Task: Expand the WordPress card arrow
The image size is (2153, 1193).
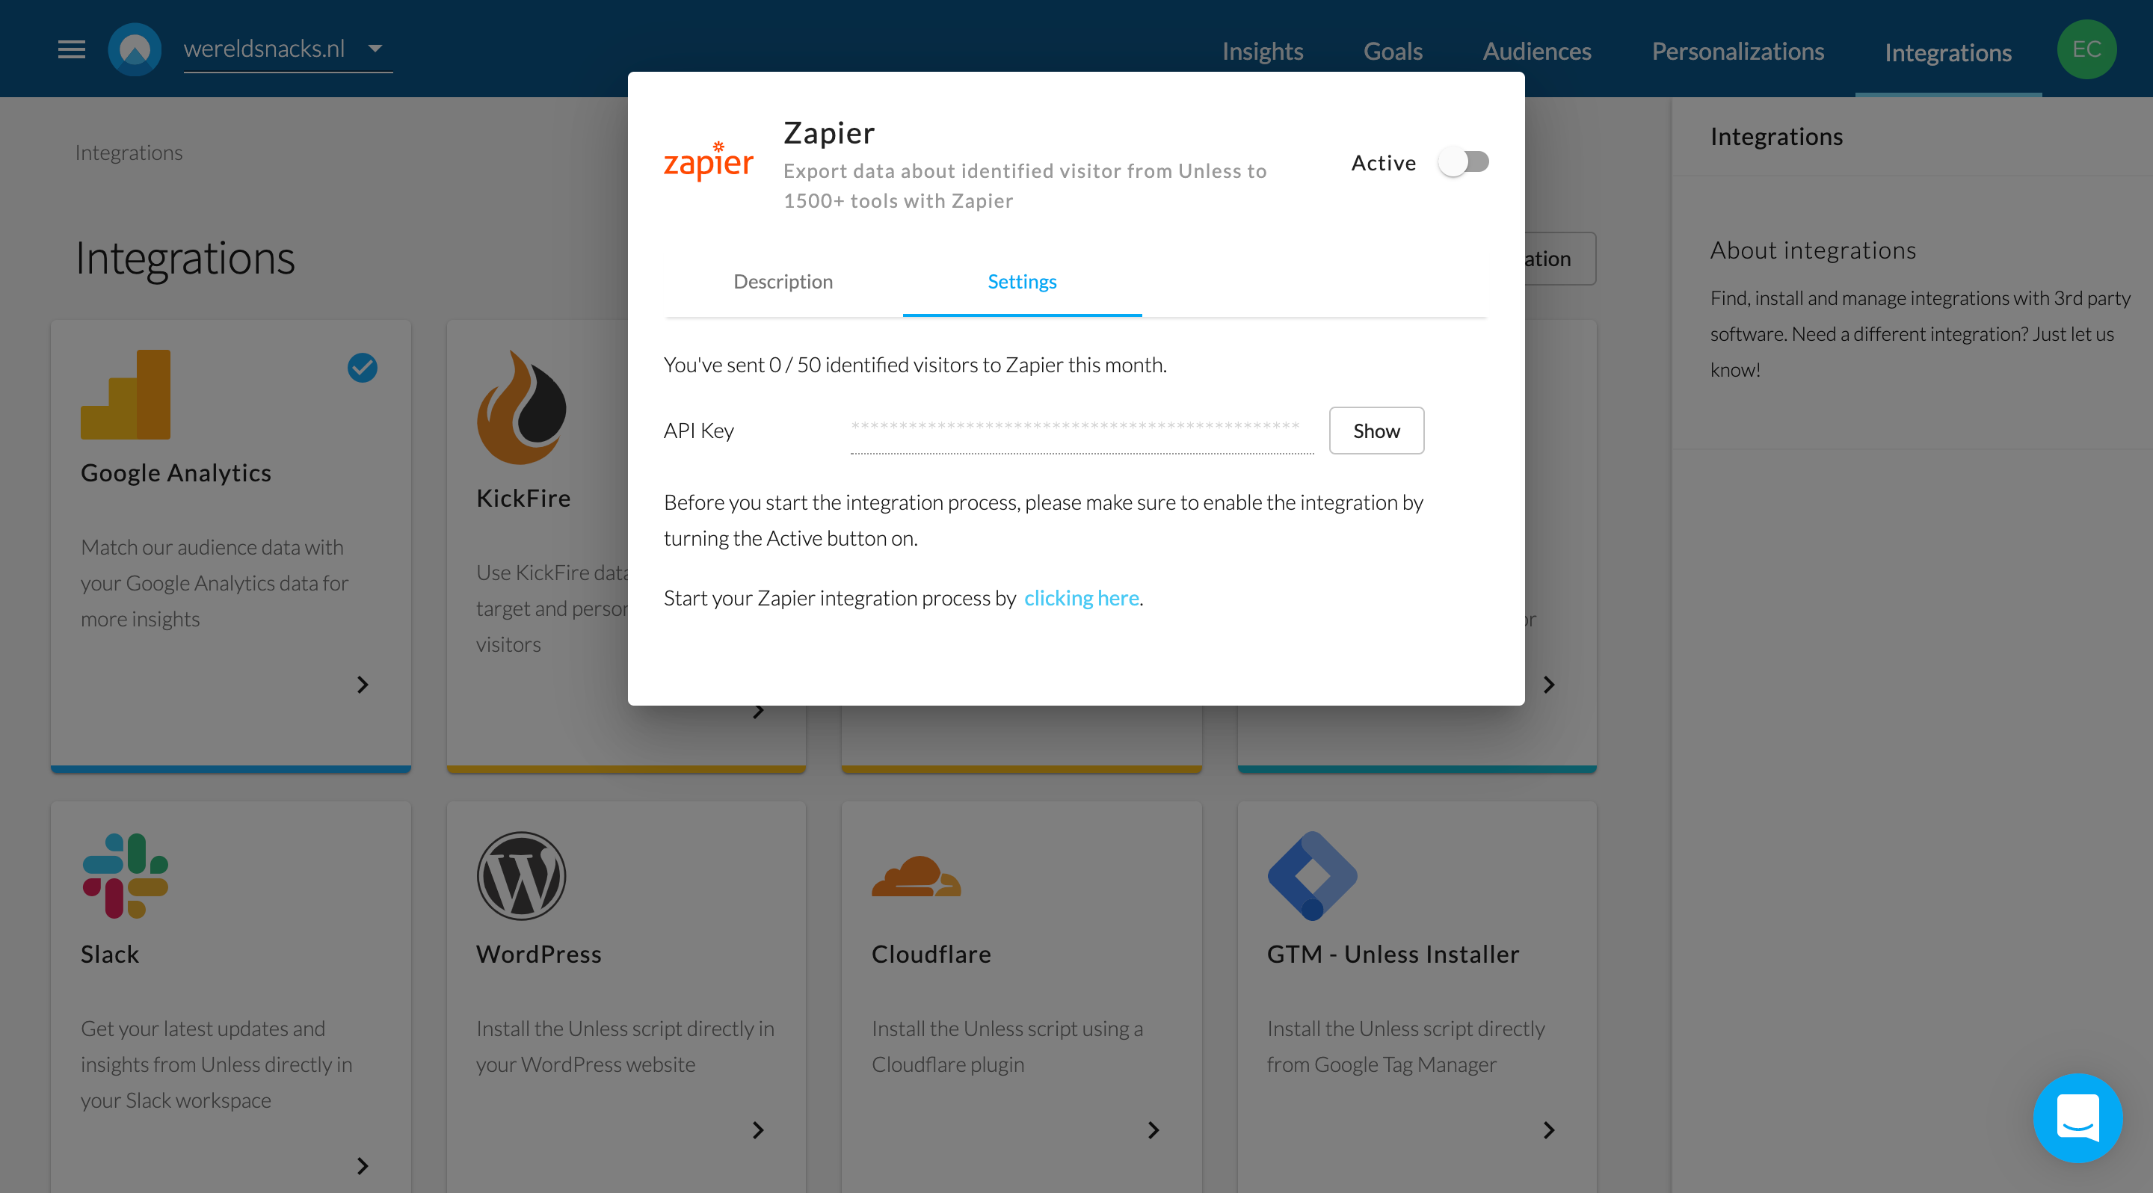Action: [757, 1130]
